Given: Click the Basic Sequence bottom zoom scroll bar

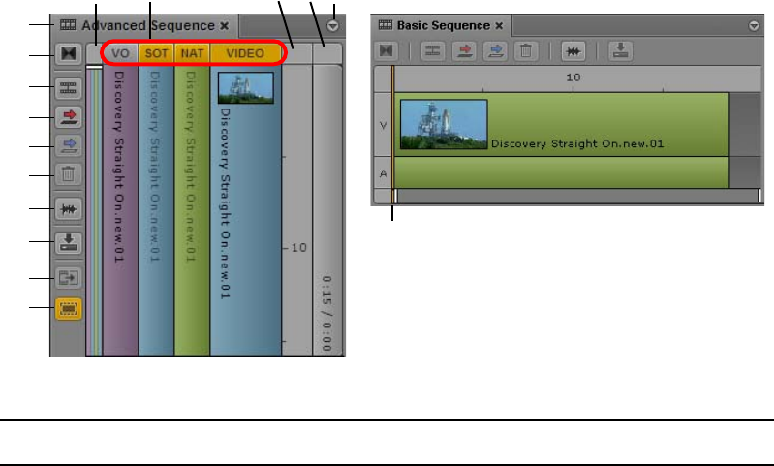Looking at the screenshot, I should 577,196.
